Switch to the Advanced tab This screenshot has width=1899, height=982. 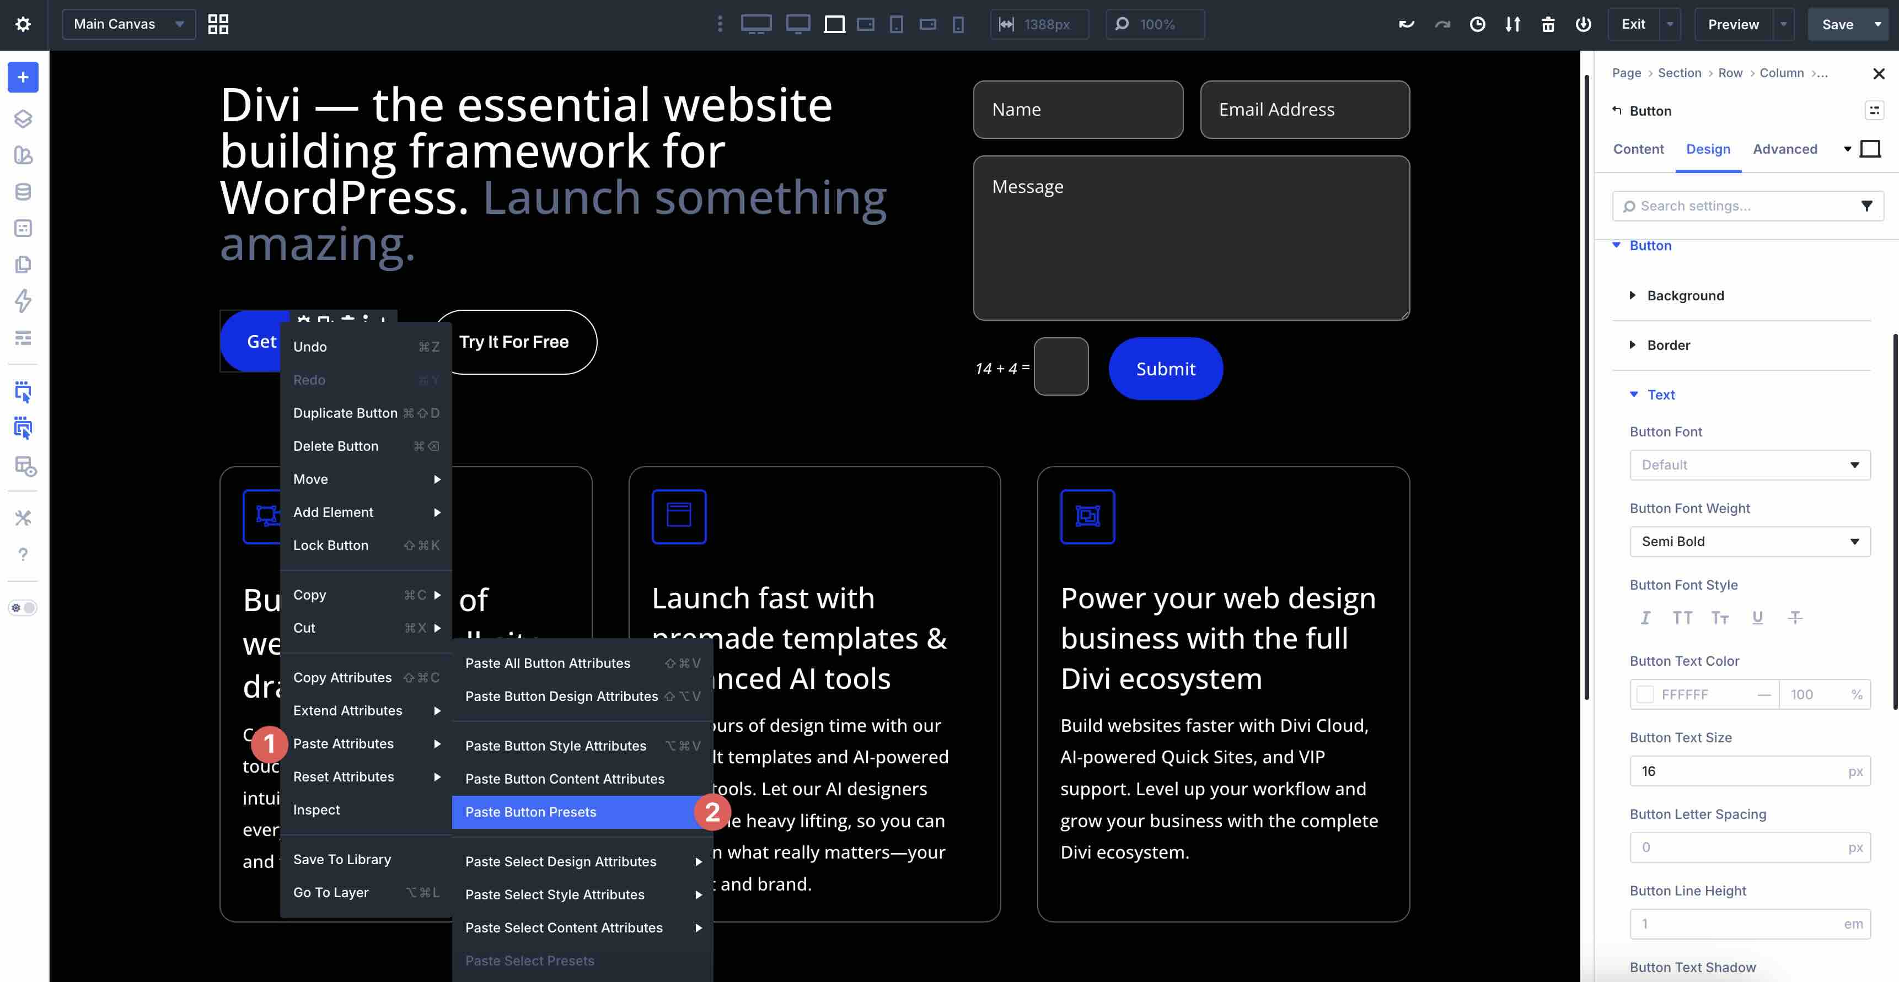(x=1785, y=149)
